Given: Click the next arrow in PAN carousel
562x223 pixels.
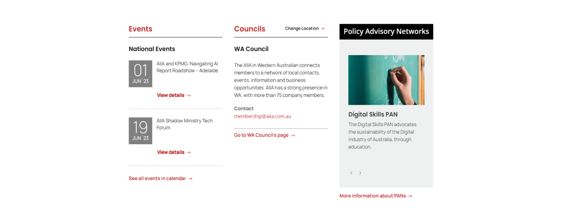Looking at the screenshot, I should tap(360, 173).
